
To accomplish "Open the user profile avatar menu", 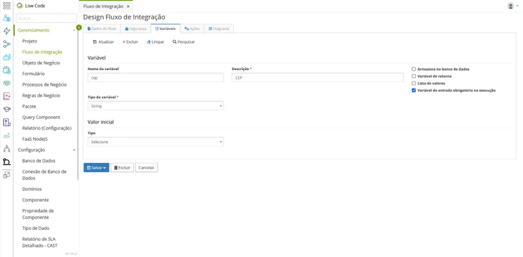I will point(513,6).
